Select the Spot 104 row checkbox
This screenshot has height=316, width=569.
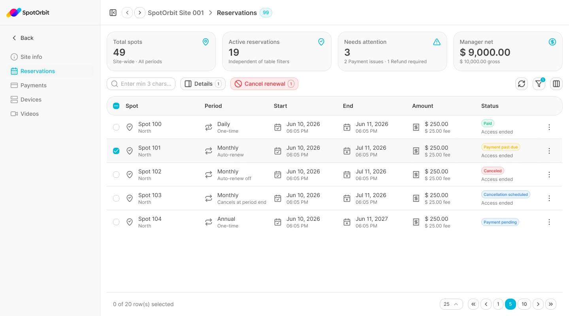tap(116, 222)
